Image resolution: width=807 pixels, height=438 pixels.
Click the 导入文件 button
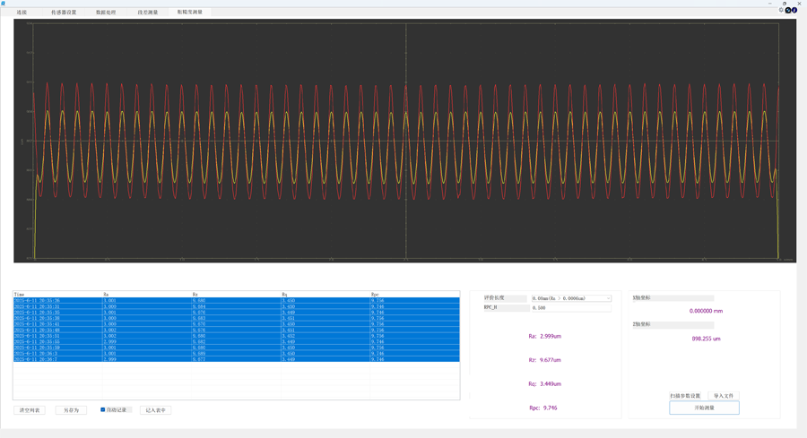coord(723,396)
